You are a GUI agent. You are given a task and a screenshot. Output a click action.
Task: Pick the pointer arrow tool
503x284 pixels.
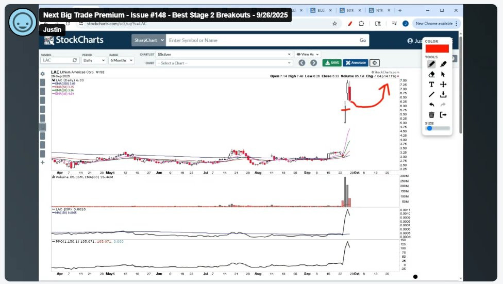pos(443,74)
